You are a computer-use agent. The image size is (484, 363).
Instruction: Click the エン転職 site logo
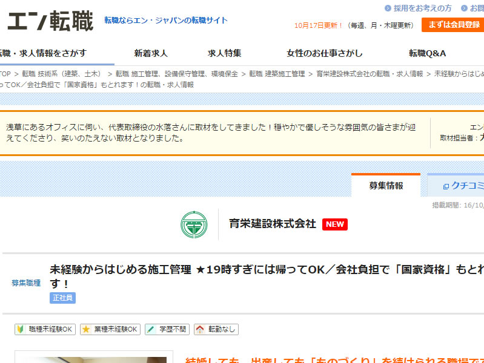pyautogui.click(x=50, y=21)
